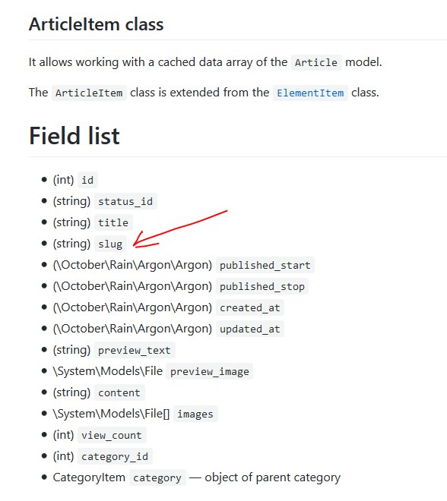Click the category field code
447x501 pixels.
(x=157, y=477)
